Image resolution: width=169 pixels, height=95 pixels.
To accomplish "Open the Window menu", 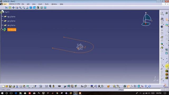I will coord(54,4).
